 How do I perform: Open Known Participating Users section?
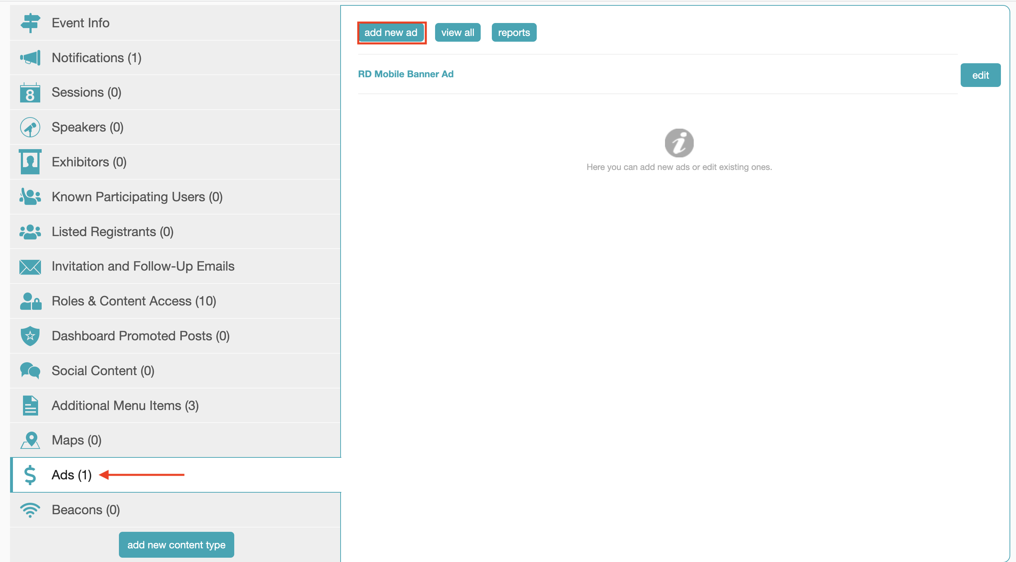(137, 197)
